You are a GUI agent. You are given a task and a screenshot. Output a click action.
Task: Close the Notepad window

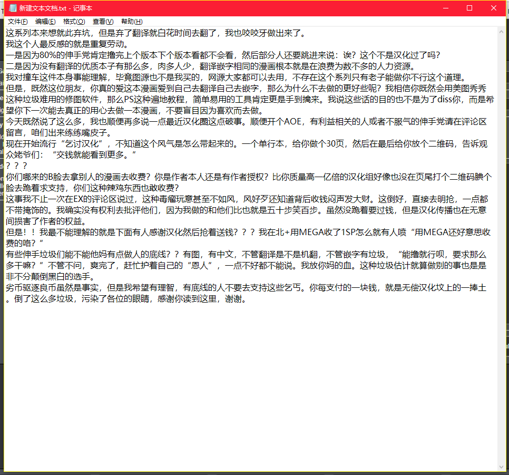click(493, 8)
